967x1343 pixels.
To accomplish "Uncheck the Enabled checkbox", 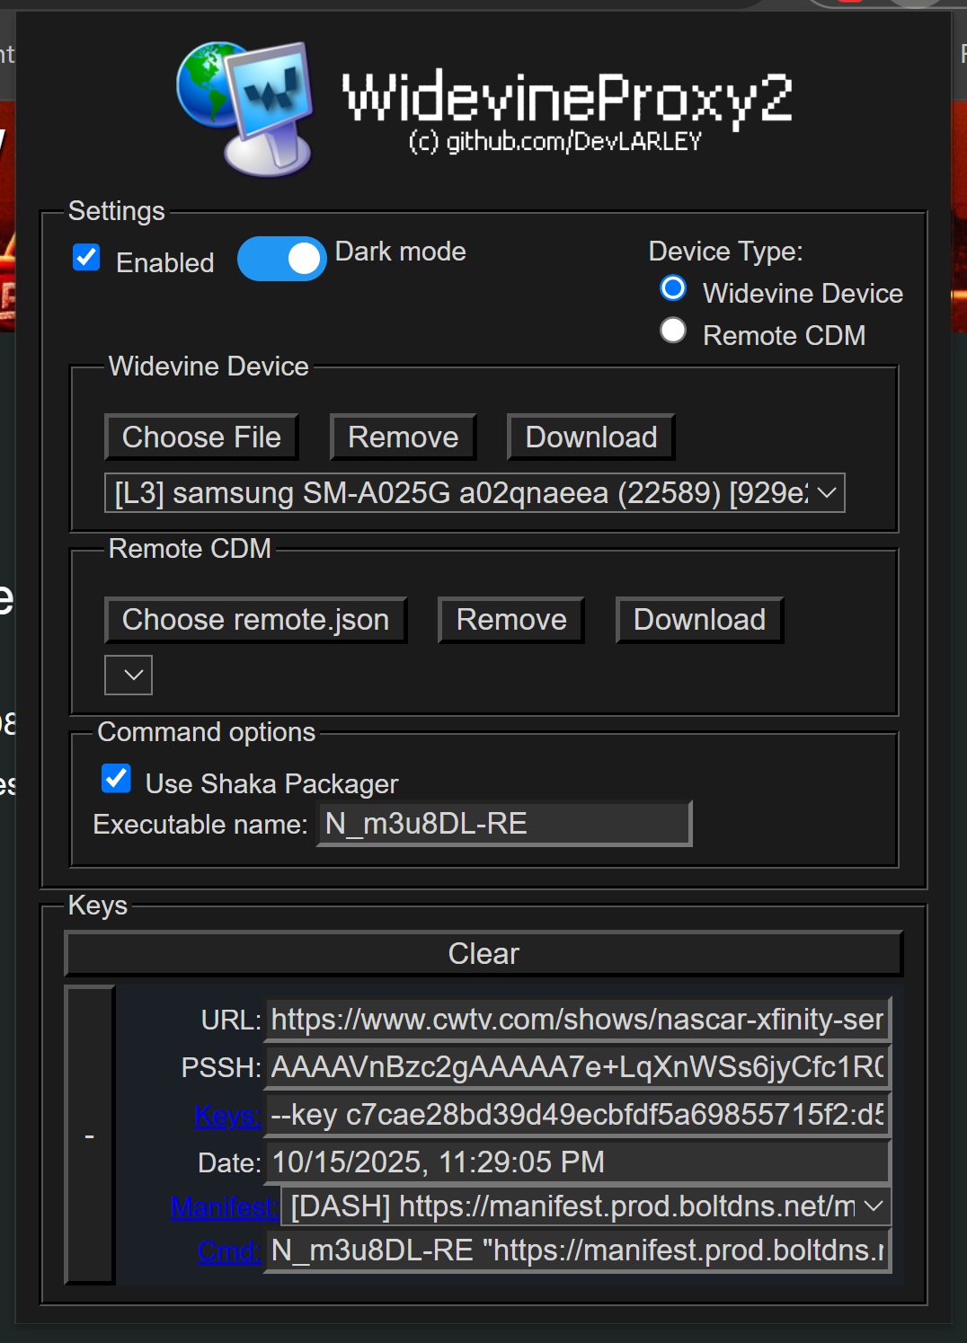I will (86, 258).
